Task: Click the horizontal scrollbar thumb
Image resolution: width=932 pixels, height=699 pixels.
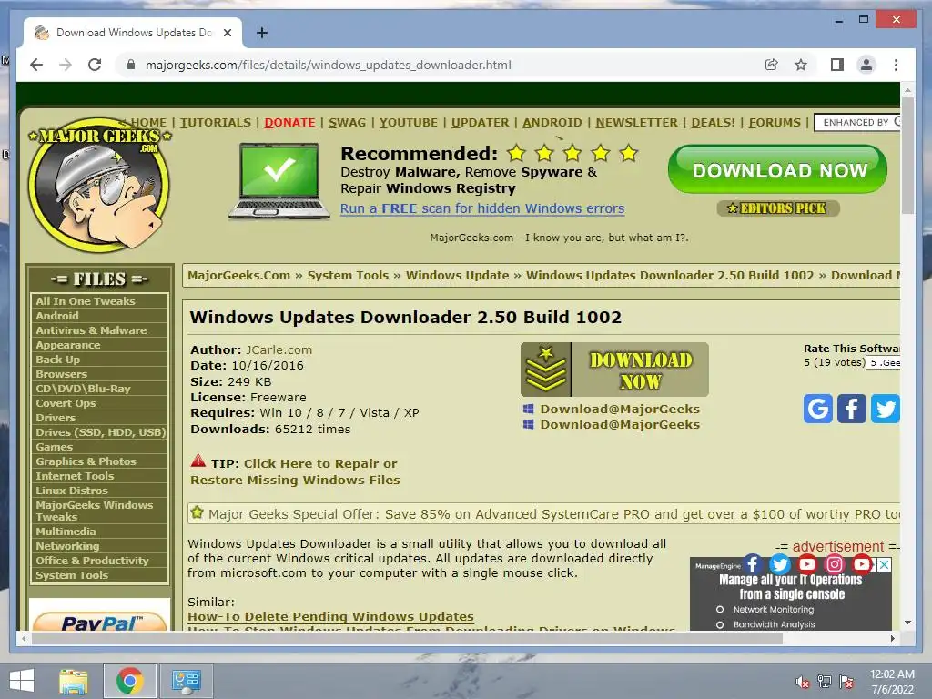Action: (x=407, y=638)
